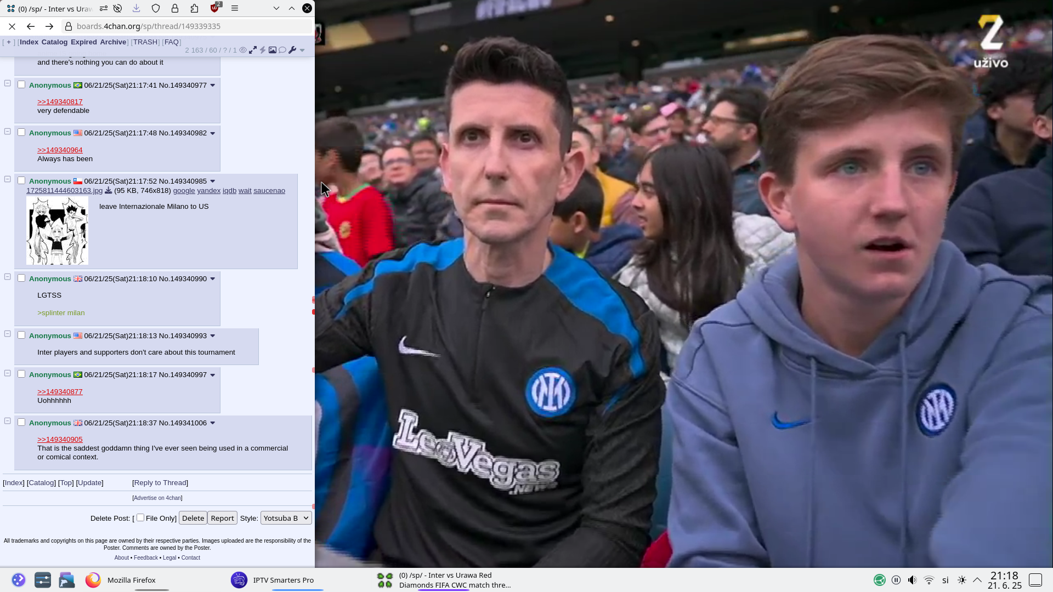Open System Settings from the taskbar
Image resolution: width=1053 pixels, height=592 pixels.
point(43,580)
